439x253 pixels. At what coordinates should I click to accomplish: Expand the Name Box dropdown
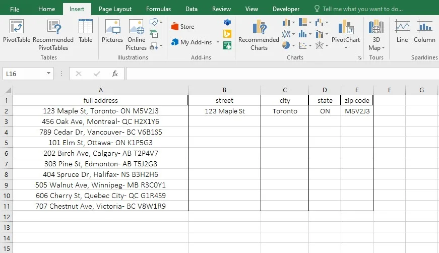(x=48, y=73)
